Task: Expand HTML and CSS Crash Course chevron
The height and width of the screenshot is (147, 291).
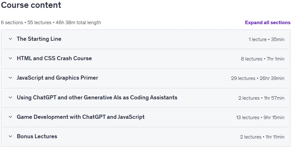Action: [10, 58]
